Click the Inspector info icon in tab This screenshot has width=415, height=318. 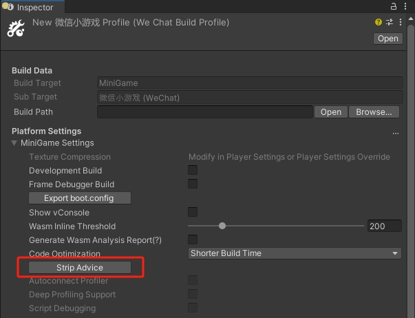point(9,7)
